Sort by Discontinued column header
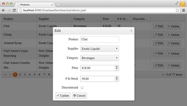This screenshot has height=106, width=187. pyautogui.click(x=141, y=19)
